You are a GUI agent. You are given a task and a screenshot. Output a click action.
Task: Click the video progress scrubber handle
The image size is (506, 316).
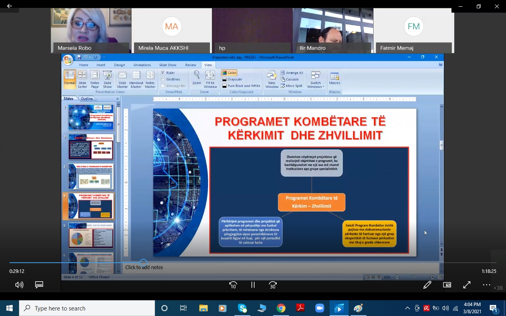(x=143, y=262)
